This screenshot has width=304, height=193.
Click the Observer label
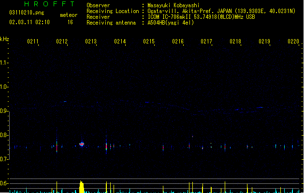98,5
